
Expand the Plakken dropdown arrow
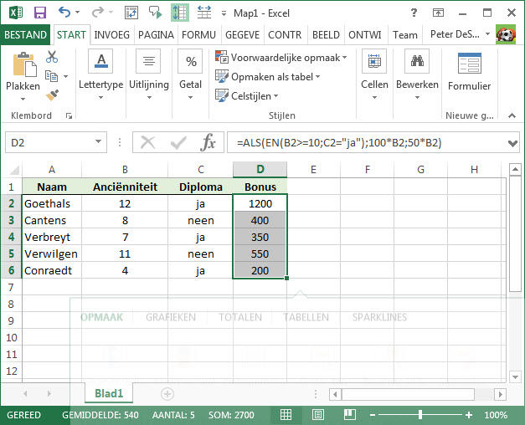point(23,99)
